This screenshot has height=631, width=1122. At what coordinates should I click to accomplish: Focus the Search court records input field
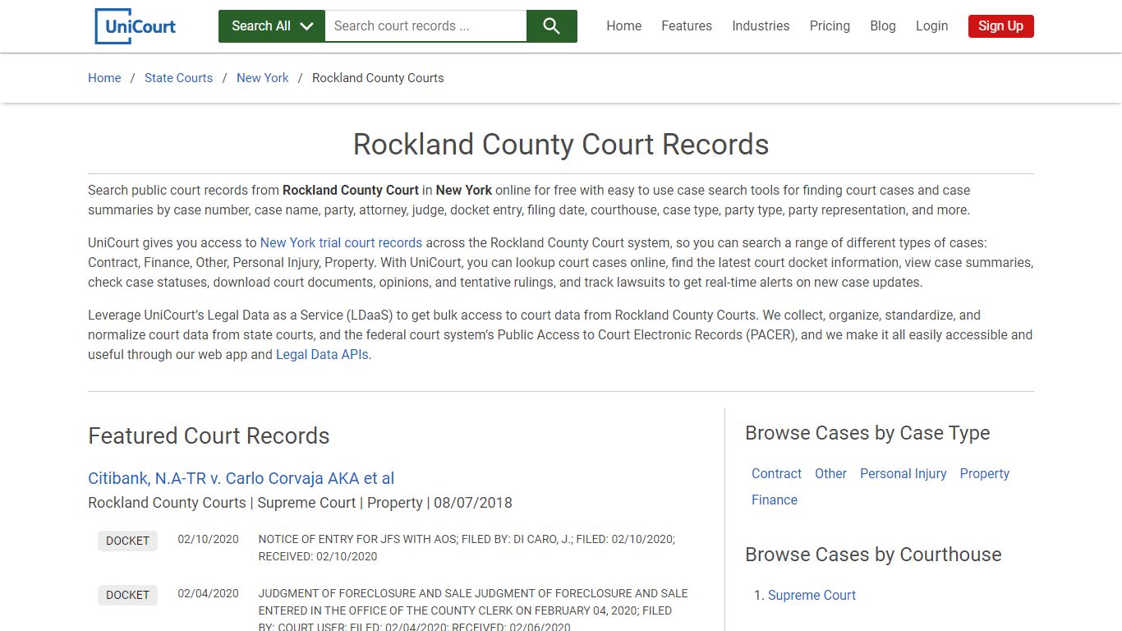425,26
